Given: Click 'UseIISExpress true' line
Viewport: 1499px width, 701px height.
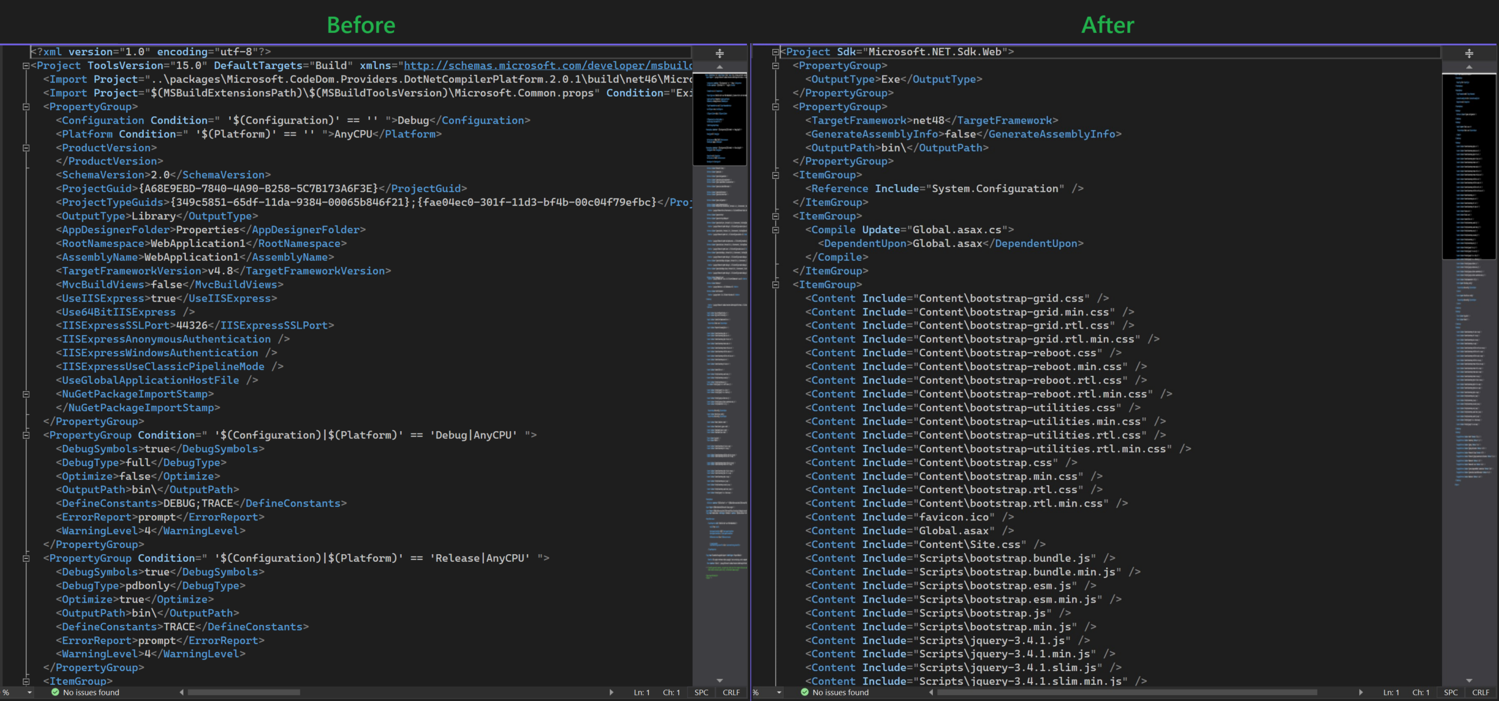Looking at the screenshot, I should click(x=166, y=299).
